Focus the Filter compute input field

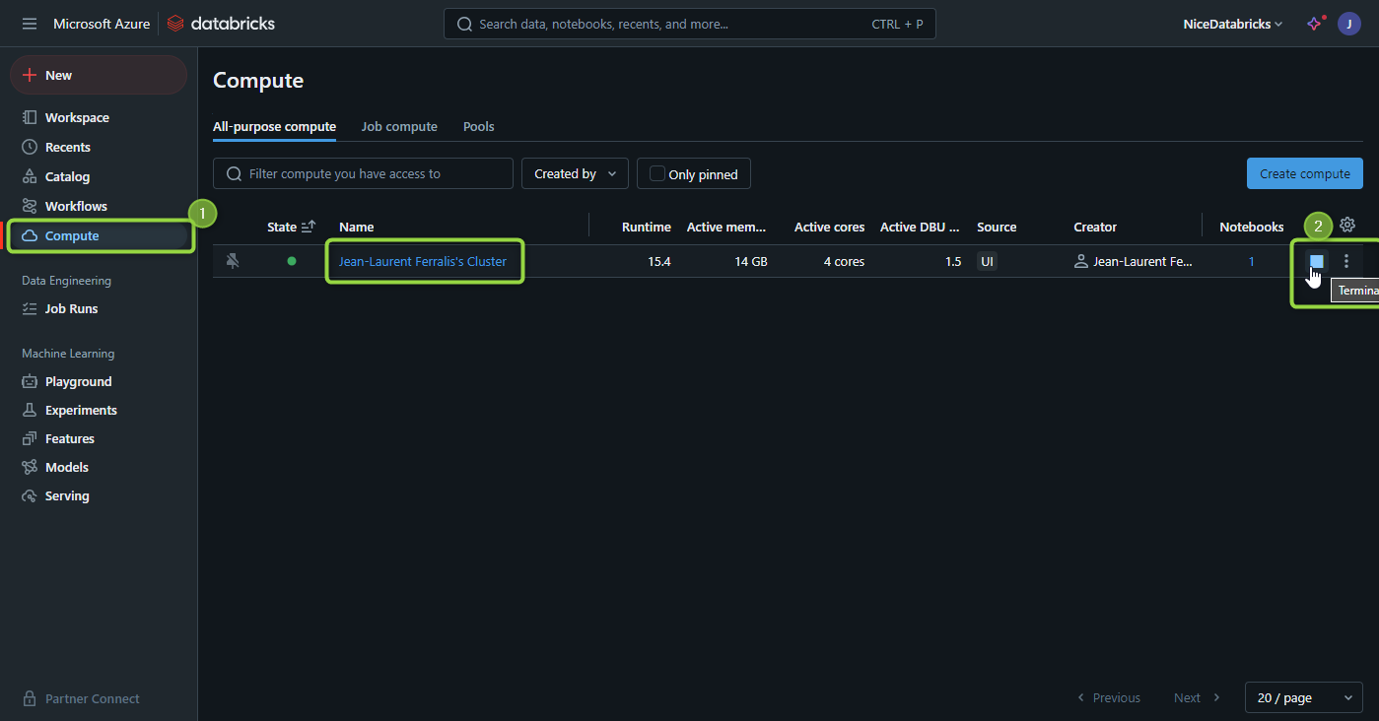coord(363,173)
